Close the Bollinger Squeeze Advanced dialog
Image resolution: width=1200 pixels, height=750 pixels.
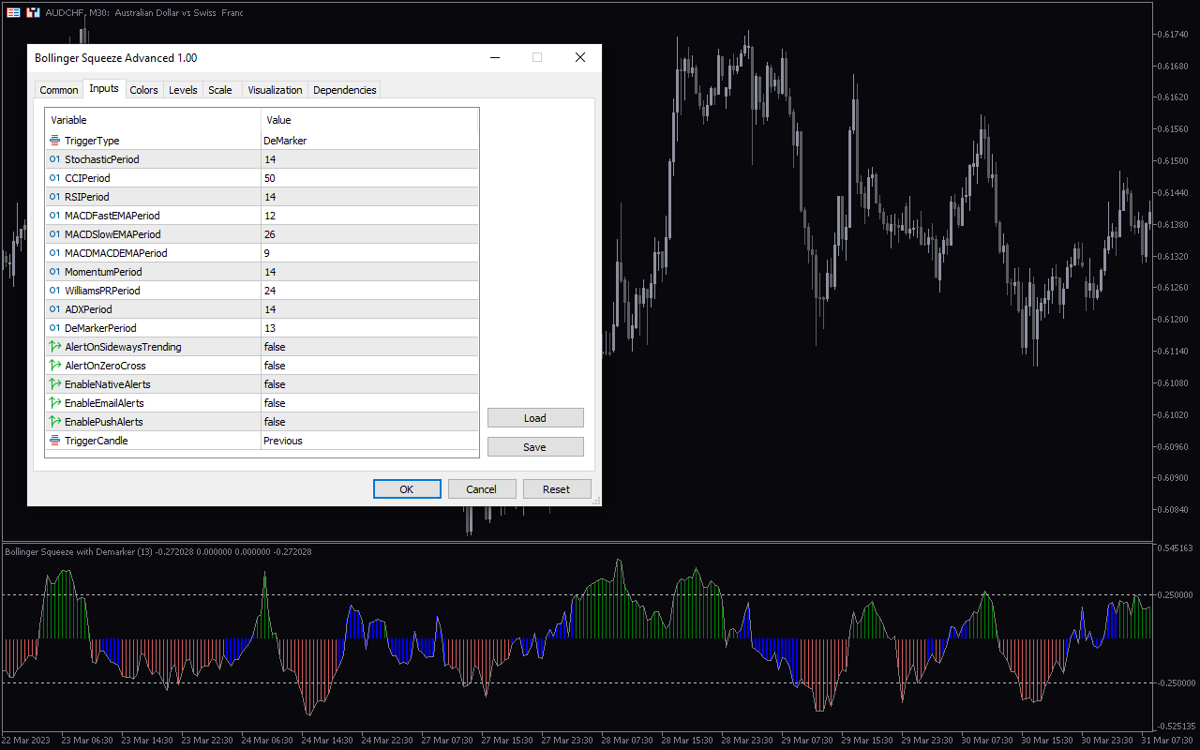[x=580, y=57]
